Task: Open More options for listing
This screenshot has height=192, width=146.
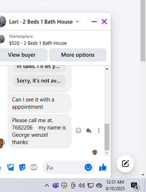Action: [x=78, y=55]
